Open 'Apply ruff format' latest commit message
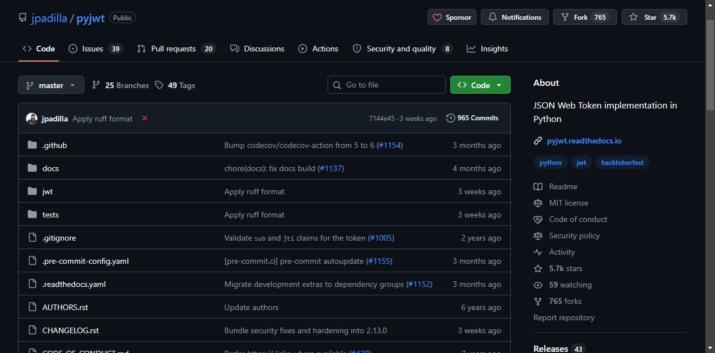 coord(102,119)
